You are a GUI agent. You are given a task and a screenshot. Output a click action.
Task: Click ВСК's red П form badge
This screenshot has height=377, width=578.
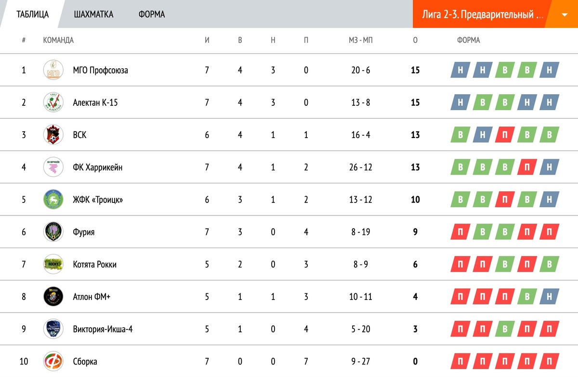pyautogui.click(x=505, y=135)
